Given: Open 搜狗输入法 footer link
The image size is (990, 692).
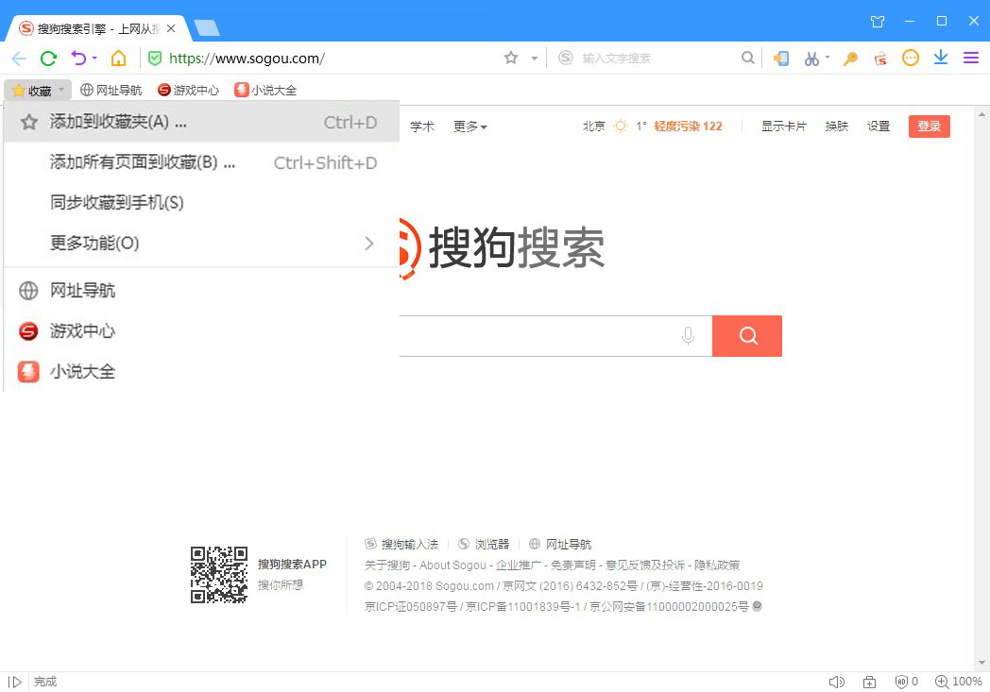Looking at the screenshot, I should pyautogui.click(x=401, y=544).
